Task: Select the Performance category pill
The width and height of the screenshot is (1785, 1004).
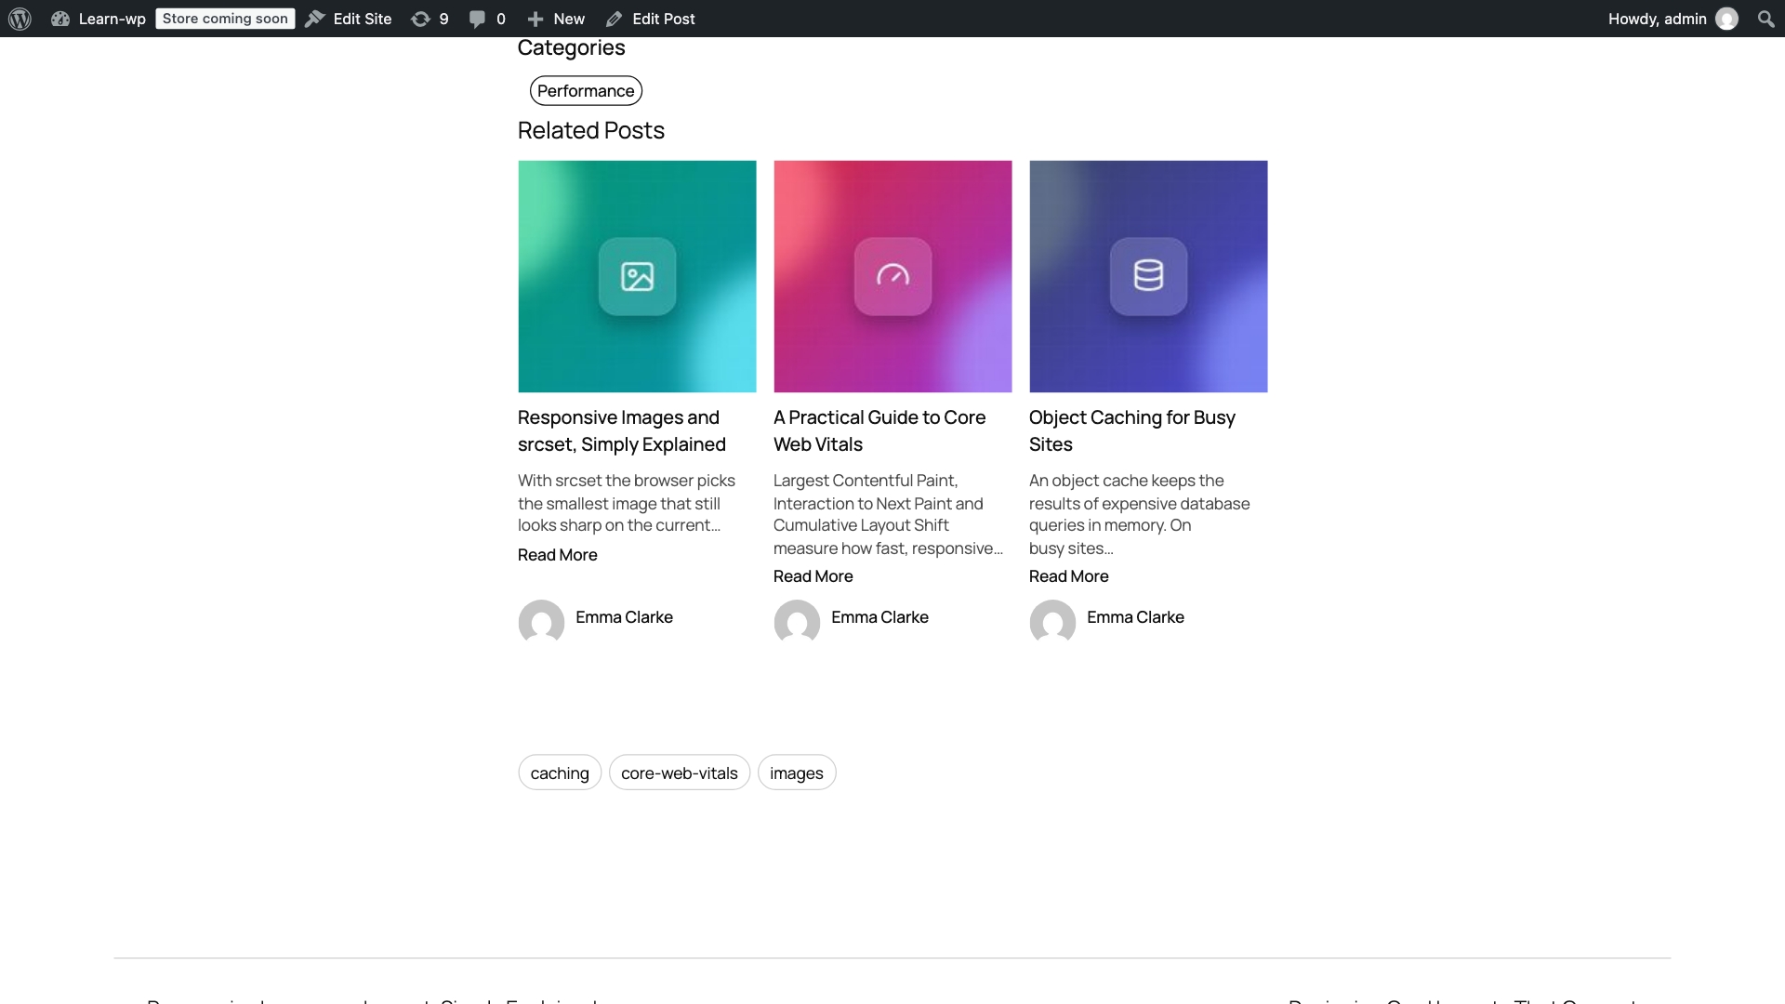Action: tap(586, 90)
